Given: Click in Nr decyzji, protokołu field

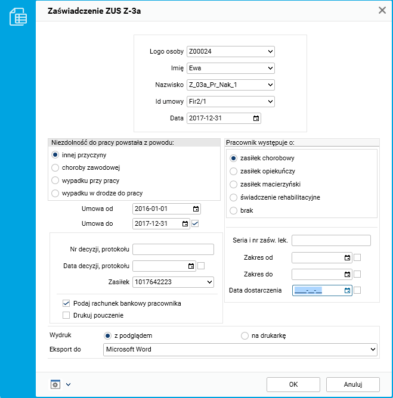Looking at the screenshot, I should tap(174, 250).
